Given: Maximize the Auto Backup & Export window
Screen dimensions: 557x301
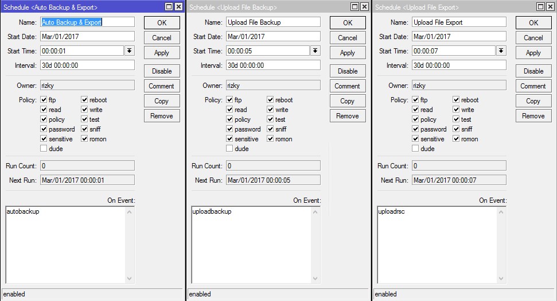Looking at the screenshot, I should (x=169, y=7).
